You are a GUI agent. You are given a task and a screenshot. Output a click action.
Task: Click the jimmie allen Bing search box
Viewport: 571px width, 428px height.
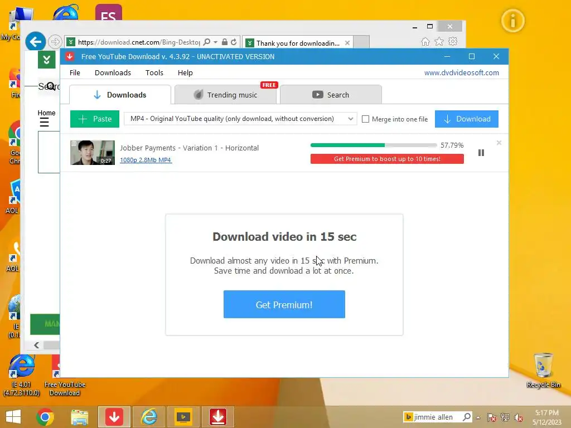coord(433,417)
